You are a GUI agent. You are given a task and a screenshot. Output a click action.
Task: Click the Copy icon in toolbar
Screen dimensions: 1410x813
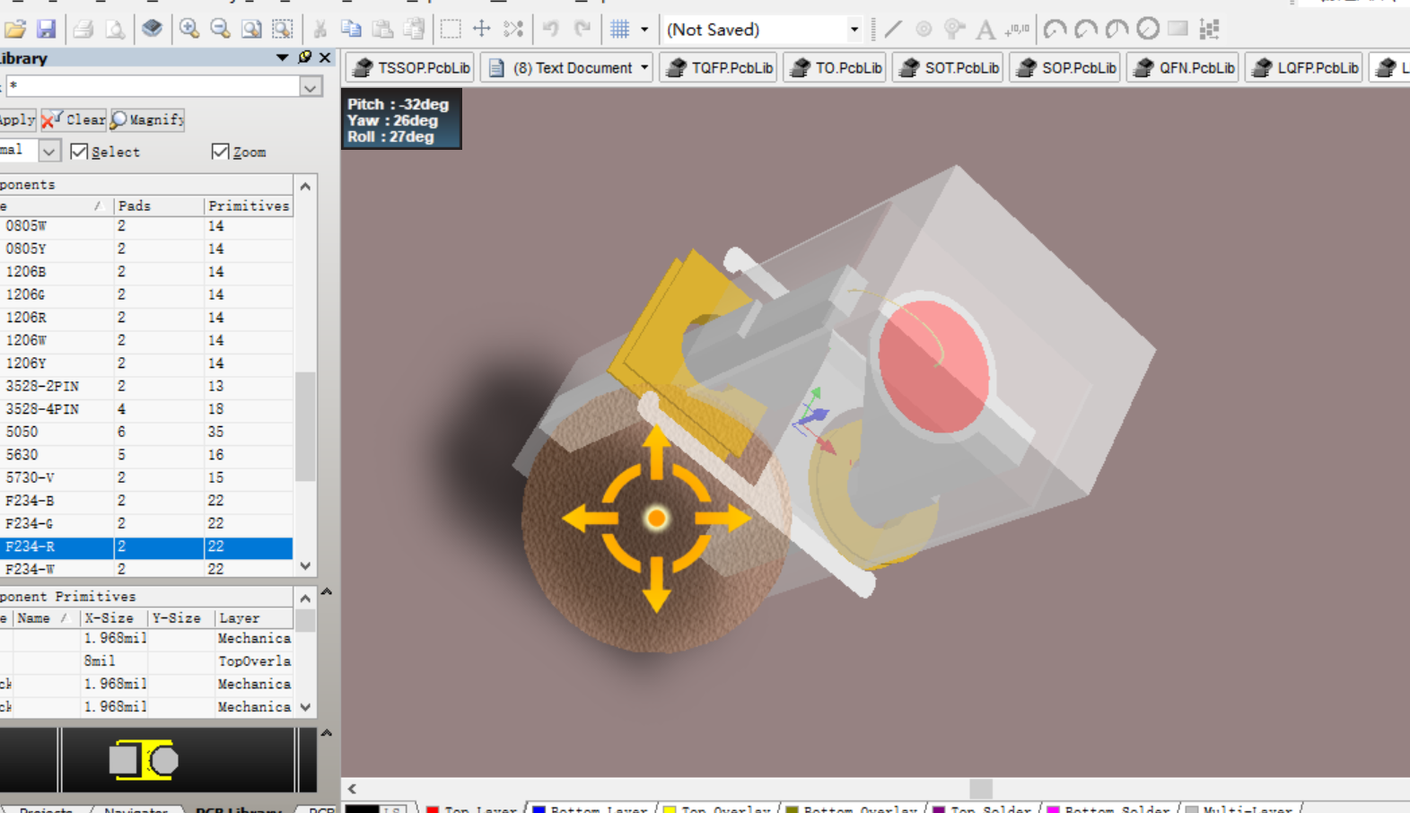point(351,30)
